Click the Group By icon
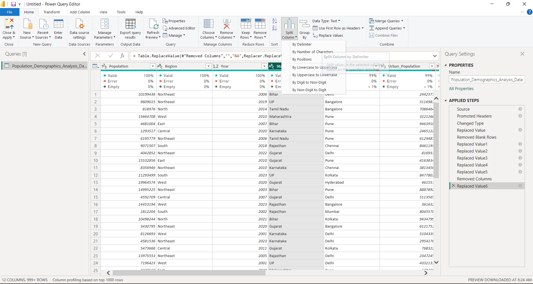Screen dimensions: 533x284 pos(304,24)
